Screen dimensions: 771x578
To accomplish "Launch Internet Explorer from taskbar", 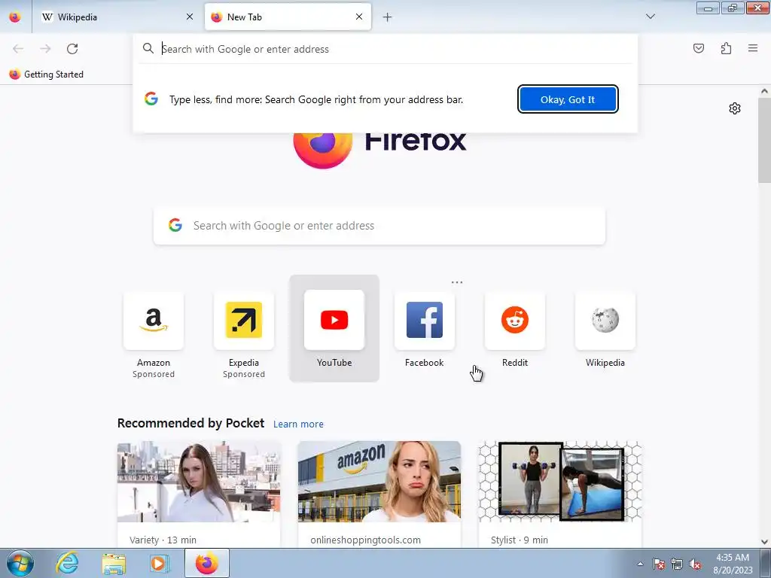I will coord(67,563).
